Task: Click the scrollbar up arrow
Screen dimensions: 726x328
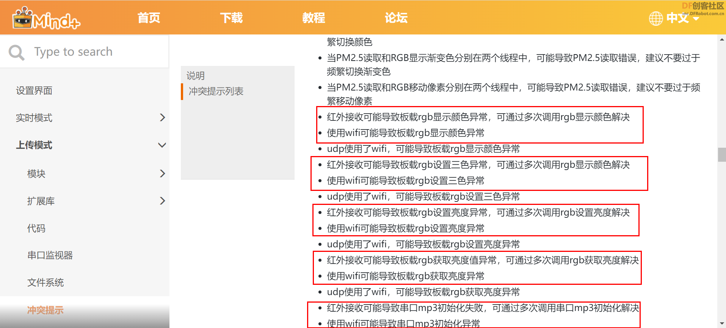Action: pyautogui.click(x=722, y=39)
